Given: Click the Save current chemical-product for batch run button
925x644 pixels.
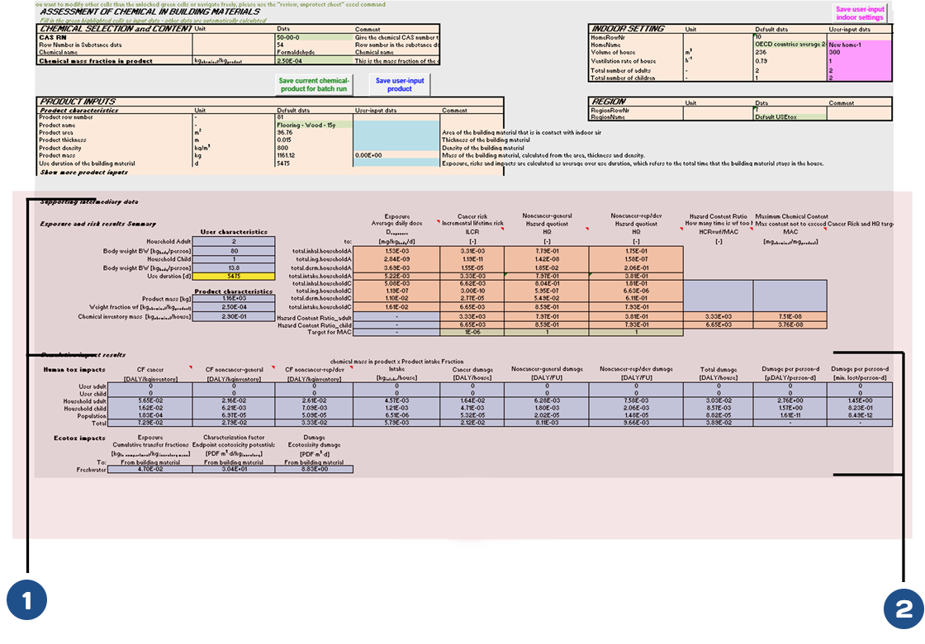Looking at the screenshot, I should point(315,84).
